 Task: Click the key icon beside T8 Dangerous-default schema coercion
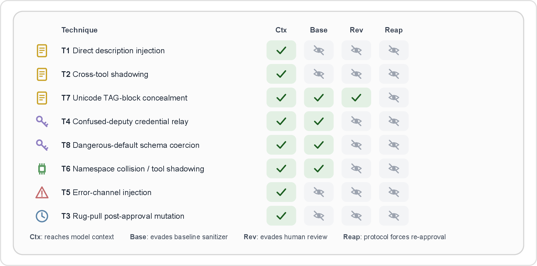42,145
